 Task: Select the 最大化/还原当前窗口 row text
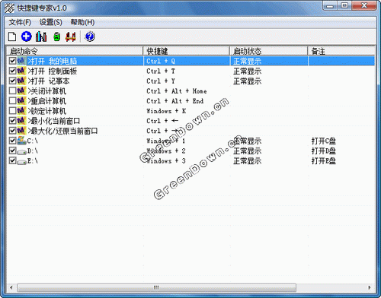[62, 131]
